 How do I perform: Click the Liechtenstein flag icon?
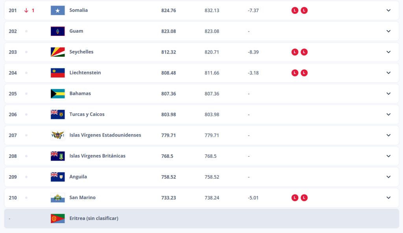(57, 73)
